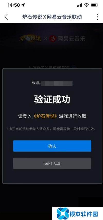Tap the back arrow in the header
This screenshot has height=220, width=103.
(x=6, y=17)
